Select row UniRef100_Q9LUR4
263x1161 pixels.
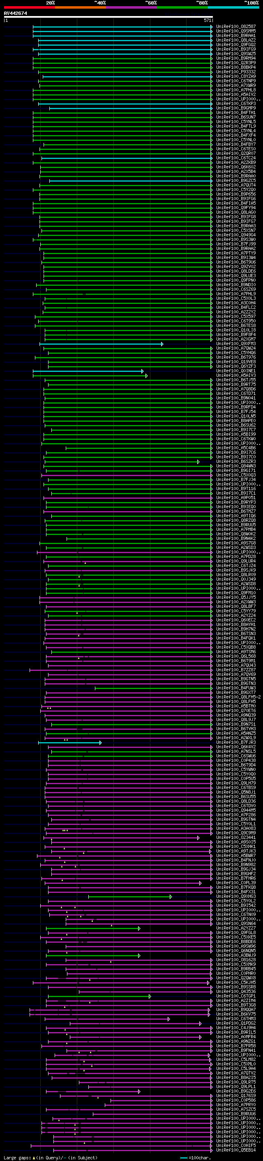point(236,561)
